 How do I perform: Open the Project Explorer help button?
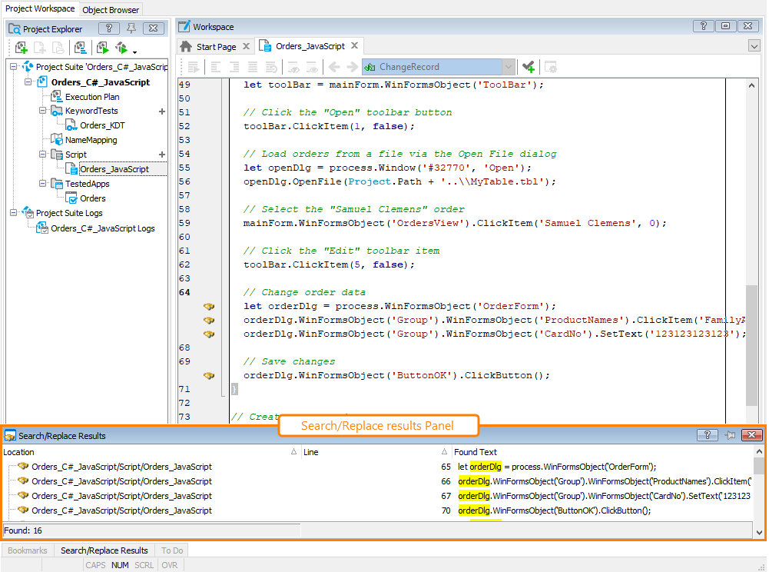click(x=108, y=28)
